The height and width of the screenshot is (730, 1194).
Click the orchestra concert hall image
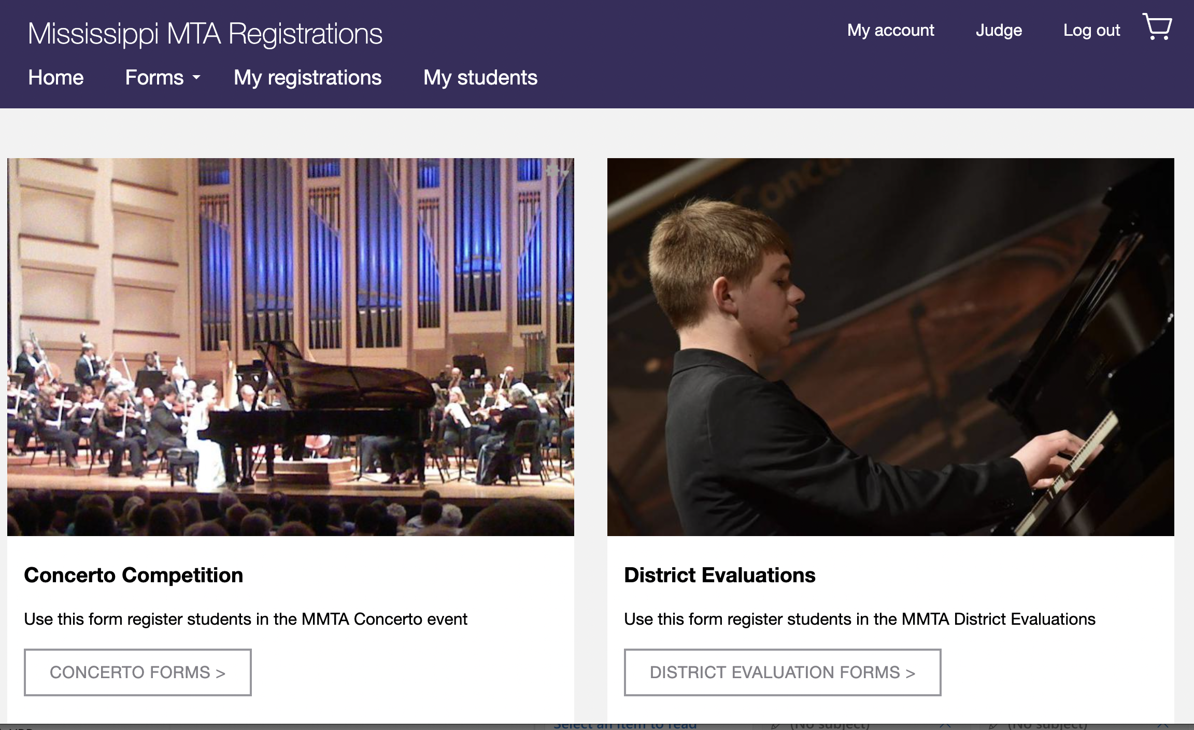290,346
